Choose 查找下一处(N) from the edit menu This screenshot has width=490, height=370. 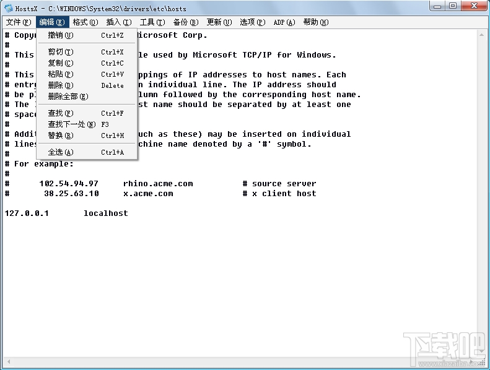(87, 124)
